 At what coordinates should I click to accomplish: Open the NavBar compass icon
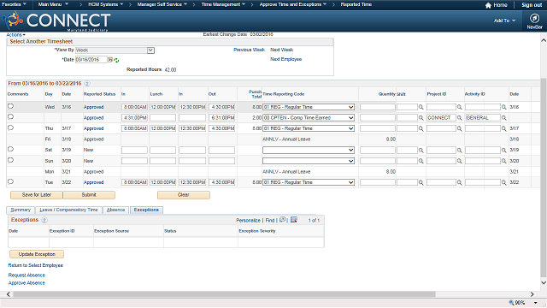pos(534,18)
